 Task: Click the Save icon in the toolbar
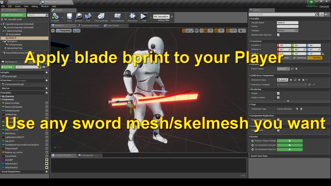pyautogui.click(x=69, y=17)
